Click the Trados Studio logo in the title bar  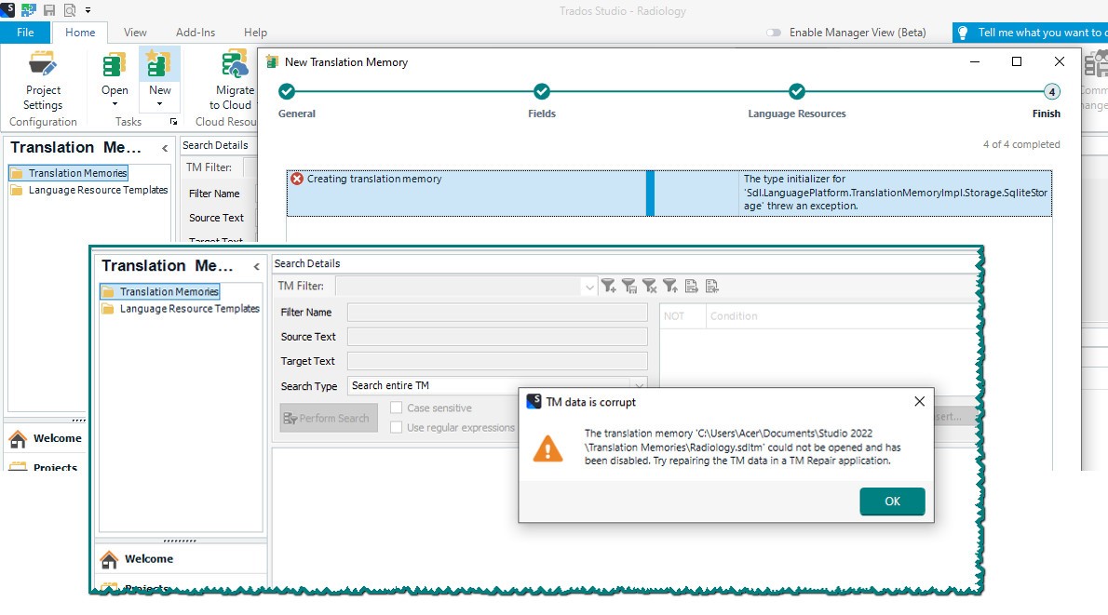pos(7,9)
